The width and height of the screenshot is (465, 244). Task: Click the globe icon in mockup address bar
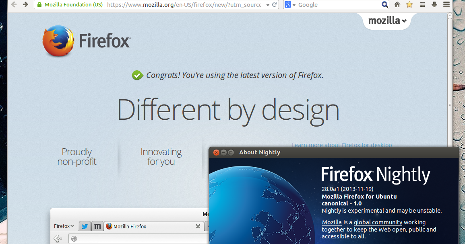tap(74, 239)
